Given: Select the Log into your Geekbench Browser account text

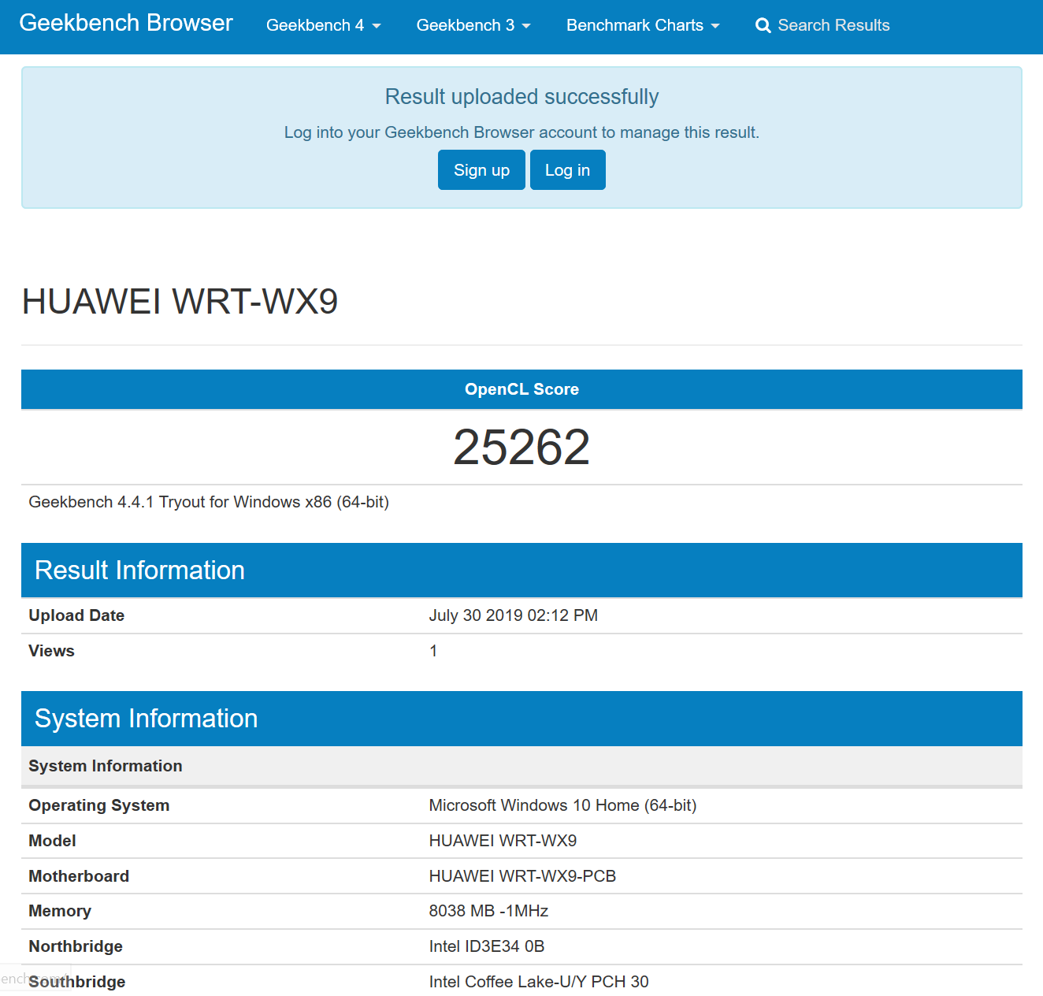Looking at the screenshot, I should coord(521,132).
